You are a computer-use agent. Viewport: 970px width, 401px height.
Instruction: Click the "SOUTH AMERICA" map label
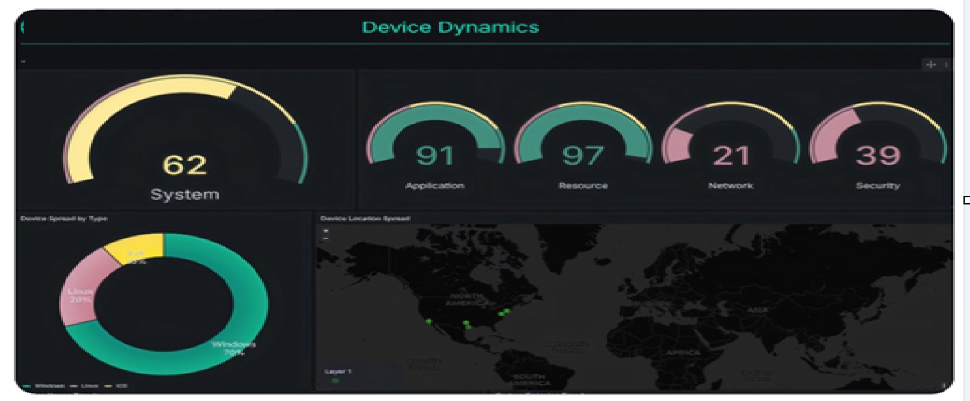531,380
